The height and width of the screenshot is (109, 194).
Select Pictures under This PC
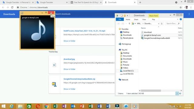[126, 65]
